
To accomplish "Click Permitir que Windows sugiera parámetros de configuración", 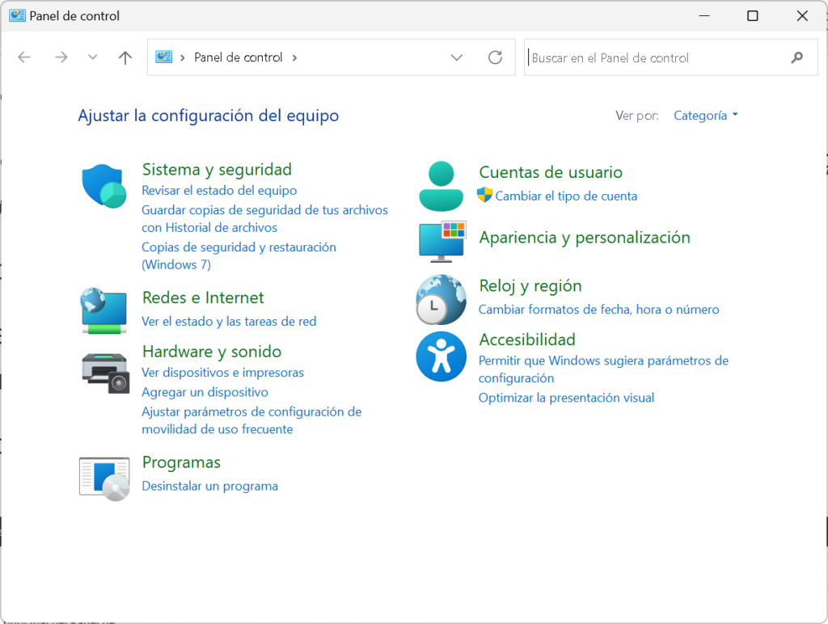I will [603, 369].
